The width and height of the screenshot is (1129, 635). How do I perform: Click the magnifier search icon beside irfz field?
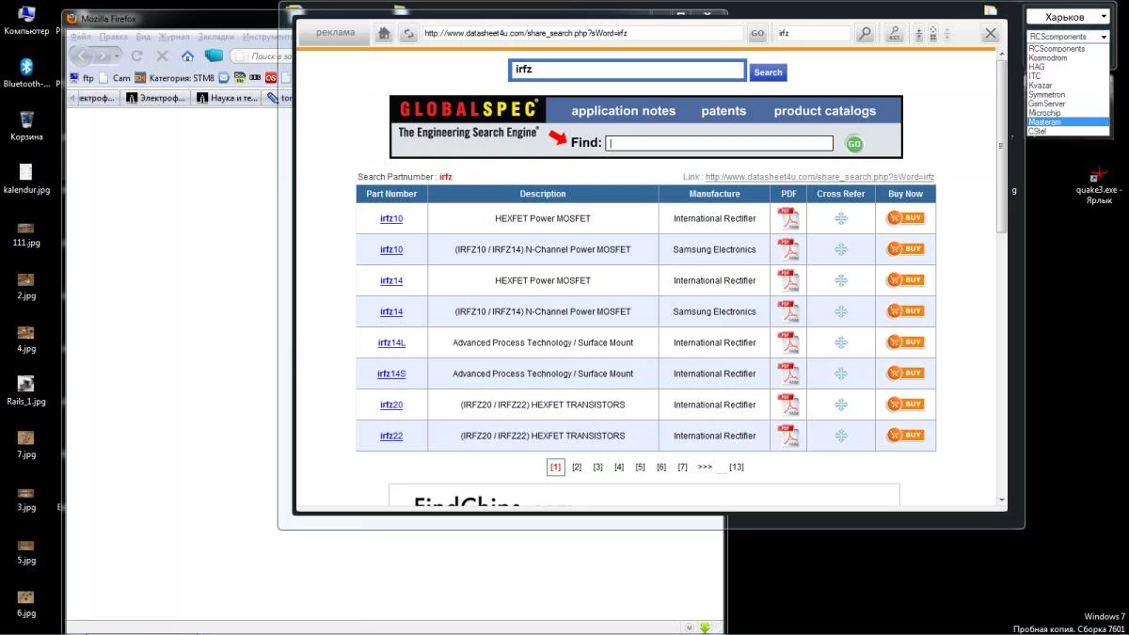[864, 33]
